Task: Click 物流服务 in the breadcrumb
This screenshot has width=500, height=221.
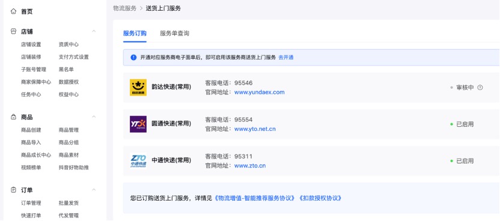Action: click(124, 8)
